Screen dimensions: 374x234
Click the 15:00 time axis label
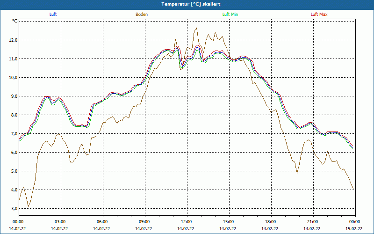click(229, 222)
